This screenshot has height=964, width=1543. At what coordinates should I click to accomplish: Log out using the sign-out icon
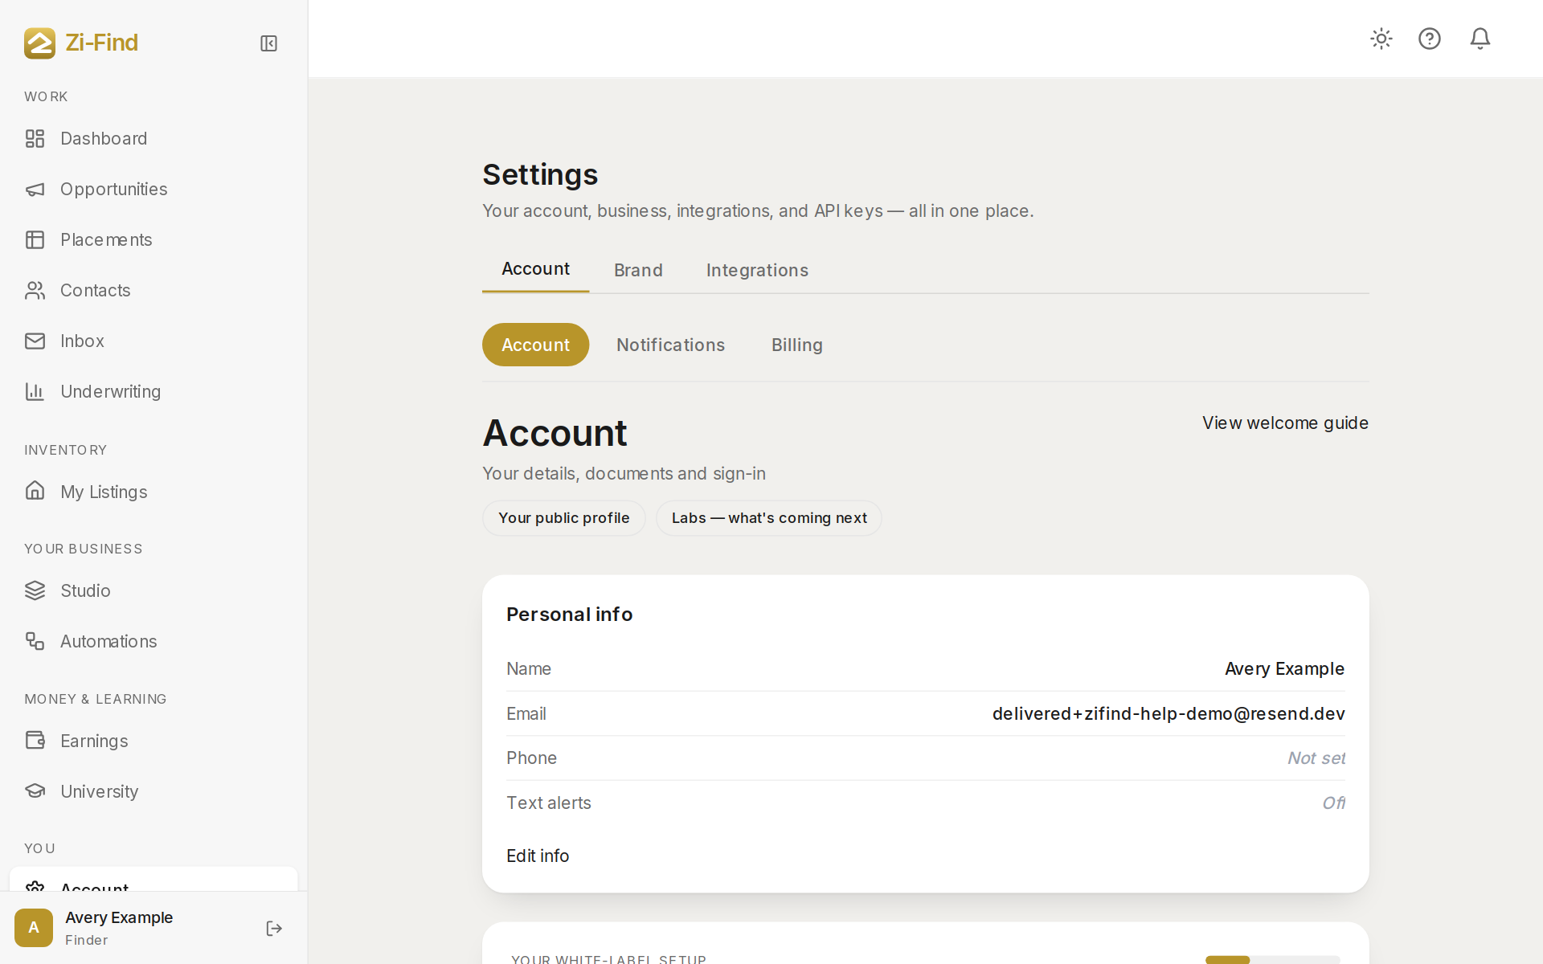click(x=274, y=929)
